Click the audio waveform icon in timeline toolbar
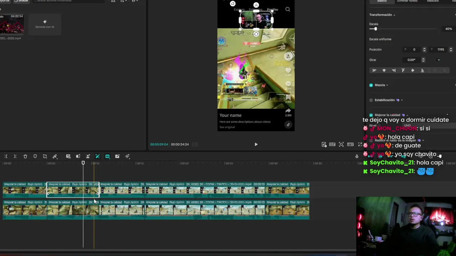 [127, 156]
